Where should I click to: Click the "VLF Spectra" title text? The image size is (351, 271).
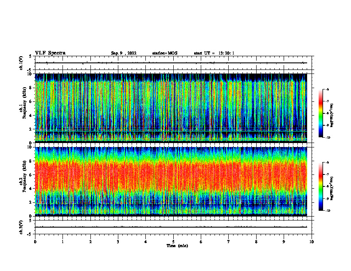[50, 53]
